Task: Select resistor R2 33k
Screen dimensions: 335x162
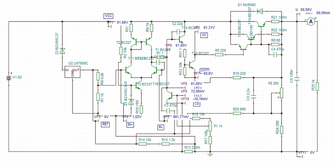Action: pyautogui.click(x=121, y=51)
